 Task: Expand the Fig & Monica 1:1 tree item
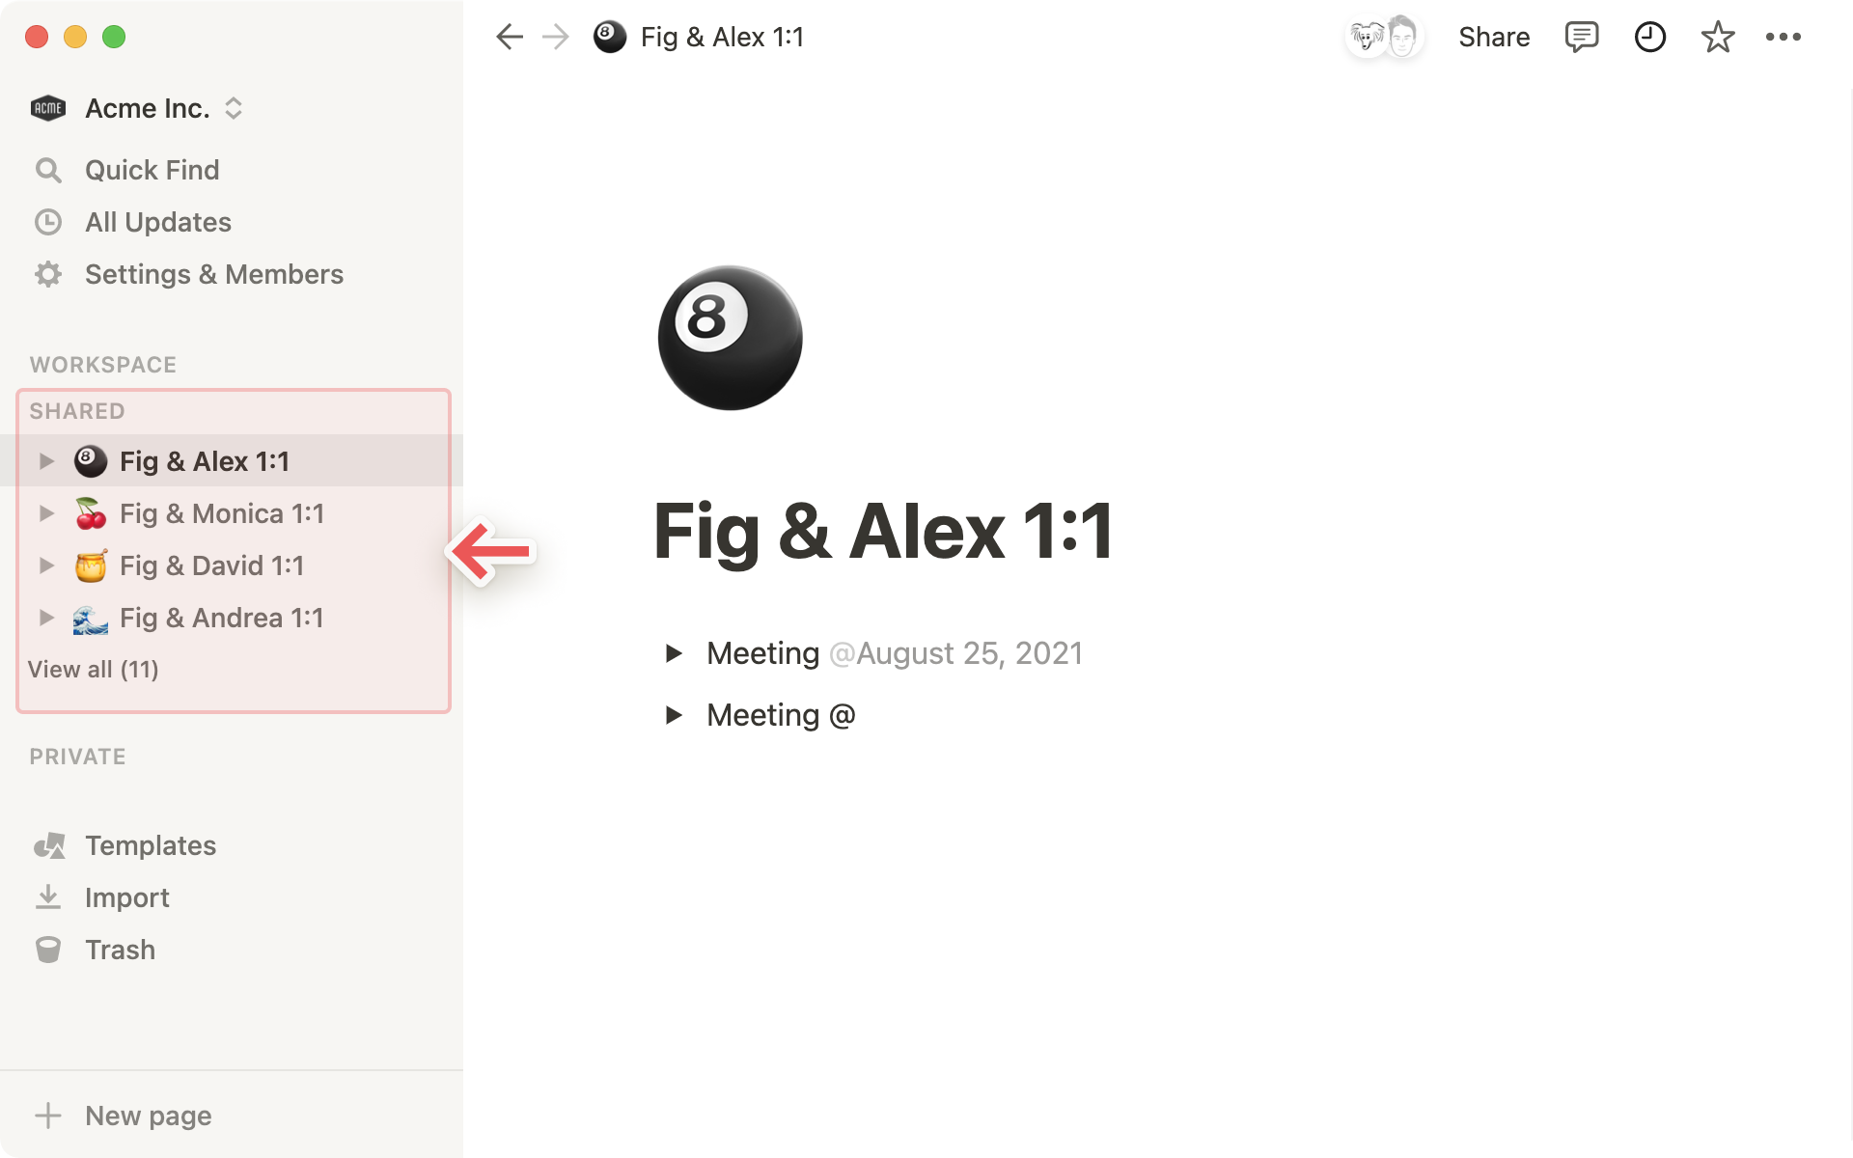tap(45, 512)
